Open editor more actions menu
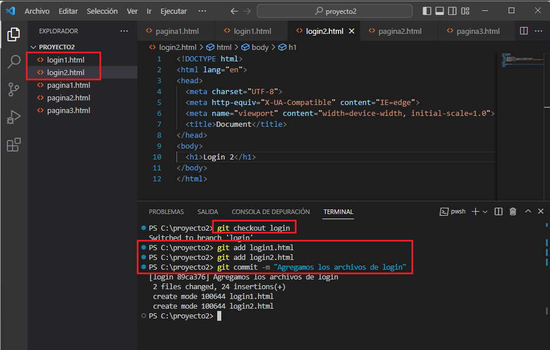This screenshot has width=550, height=350. pyautogui.click(x=539, y=31)
